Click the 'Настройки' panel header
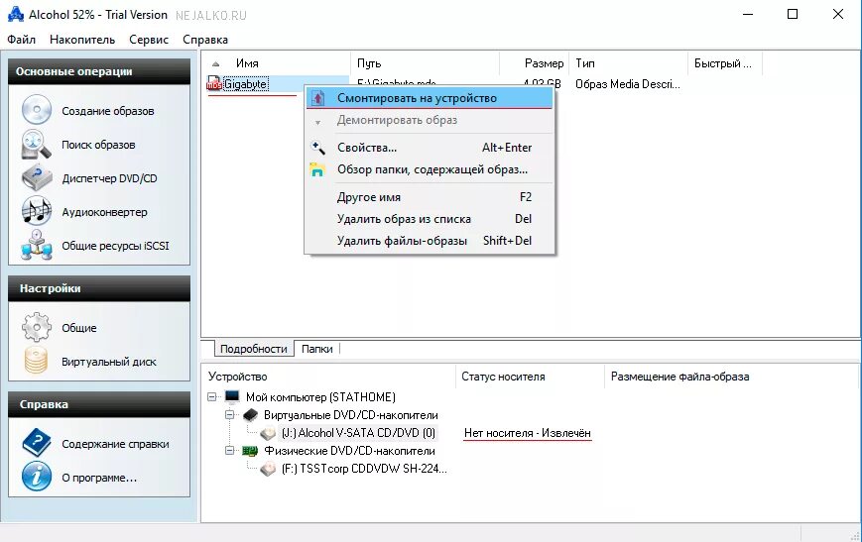This screenshot has width=862, height=542. pyautogui.click(x=99, y=288)
